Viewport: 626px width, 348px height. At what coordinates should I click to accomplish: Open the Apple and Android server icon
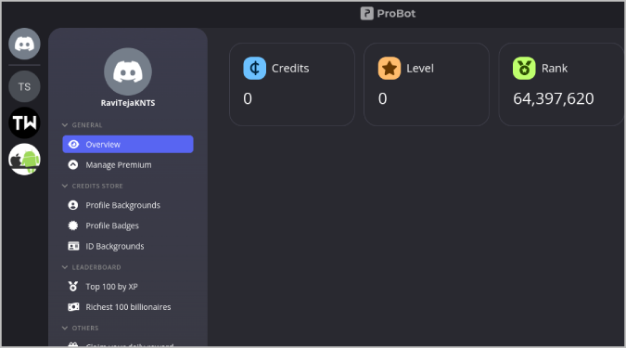pyautogui.click(x=24, y=160)
